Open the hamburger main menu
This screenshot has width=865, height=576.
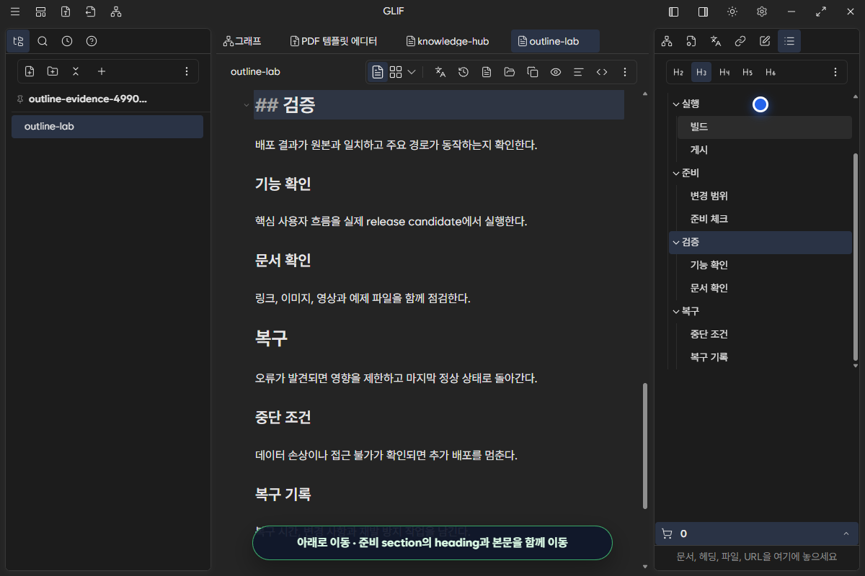pos(15,12)
